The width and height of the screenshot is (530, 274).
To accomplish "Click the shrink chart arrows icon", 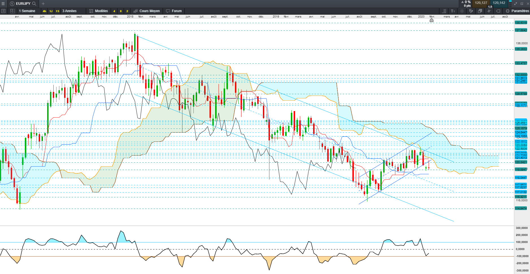I will pyautogui.click(x=516, y=4).
